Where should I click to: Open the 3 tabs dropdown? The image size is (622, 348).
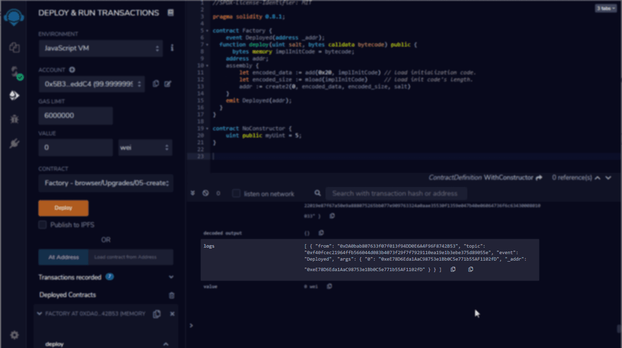click(606, 8)
